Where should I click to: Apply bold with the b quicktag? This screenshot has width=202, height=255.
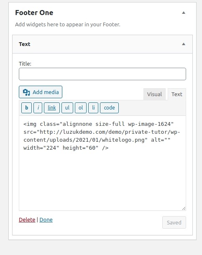pos(26,108)
